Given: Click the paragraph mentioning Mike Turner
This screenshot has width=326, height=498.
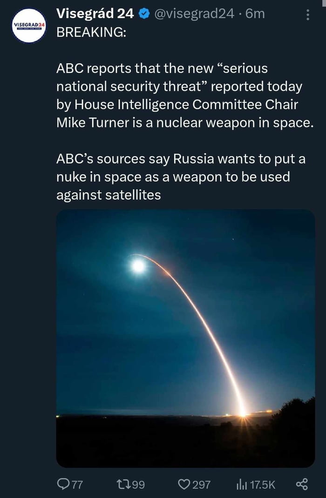Looking at the screenshot, I should (x=183, y=95).
